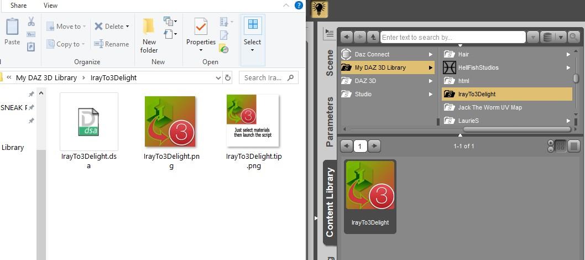The height and width of the screenshot is (260, 585).
Task: Click the Explorer search box
Action: tap(268, 77)
